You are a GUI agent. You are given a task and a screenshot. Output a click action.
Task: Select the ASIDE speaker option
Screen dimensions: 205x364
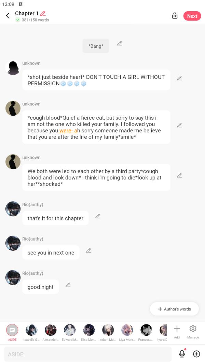click(x=12, y=330)
